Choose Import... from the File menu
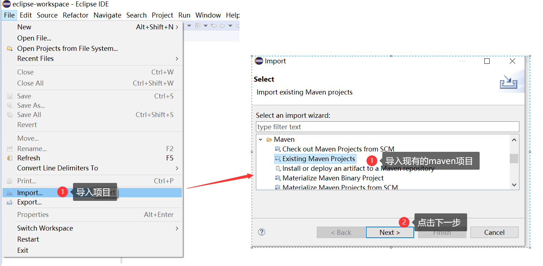Image resolution: width=543 pixels, height=266 pixels. pyautogui.click(x=92, y=193)
